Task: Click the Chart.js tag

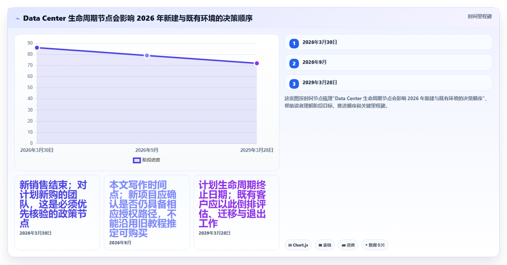Action: 298,245
